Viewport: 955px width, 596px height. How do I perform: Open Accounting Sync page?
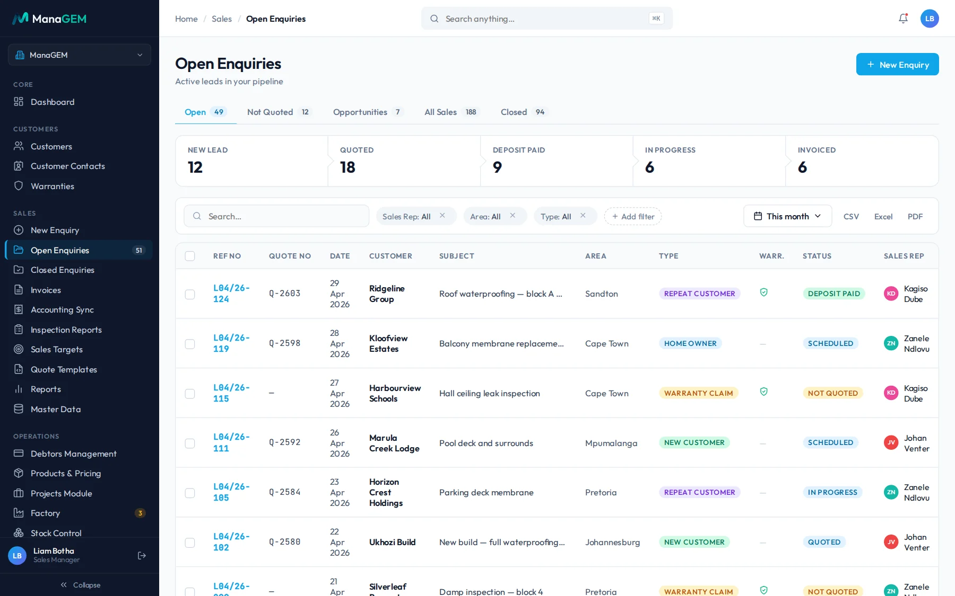(x=80, y=309)
